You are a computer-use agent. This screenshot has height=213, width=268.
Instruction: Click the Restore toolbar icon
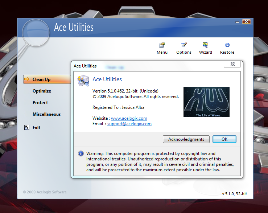(227, 48)
